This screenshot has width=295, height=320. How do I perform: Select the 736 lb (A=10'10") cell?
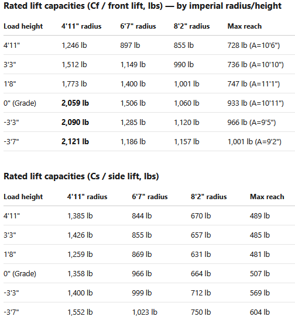(256, 65)
